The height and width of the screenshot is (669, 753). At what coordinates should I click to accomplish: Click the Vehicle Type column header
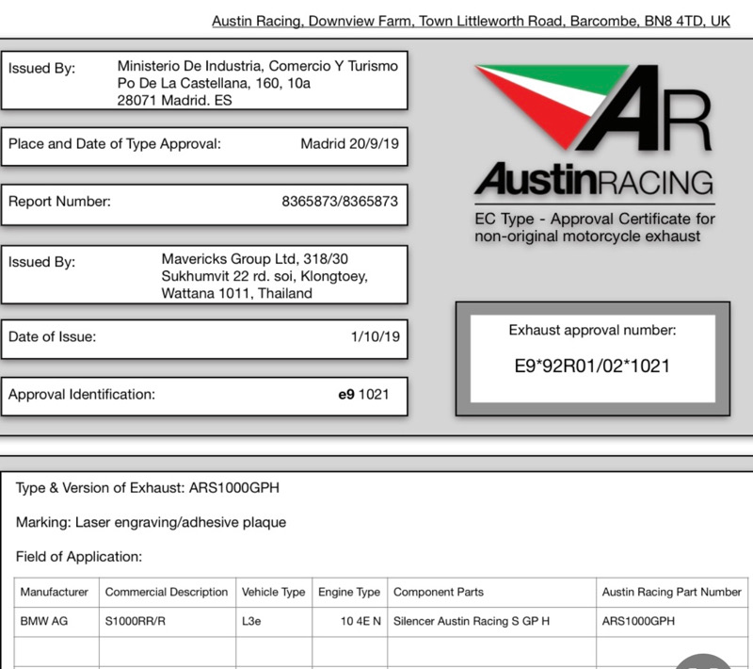(x=273, y=592)
